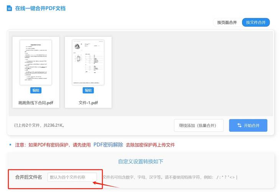Click the 自定义设置转换如下 heading
Image resolution: width=280 pixels, height=192 pixels.
click(x=140, y=161)
